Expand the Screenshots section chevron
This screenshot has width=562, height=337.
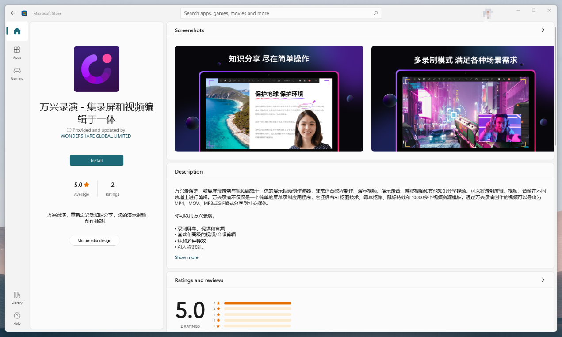(543, 30)
